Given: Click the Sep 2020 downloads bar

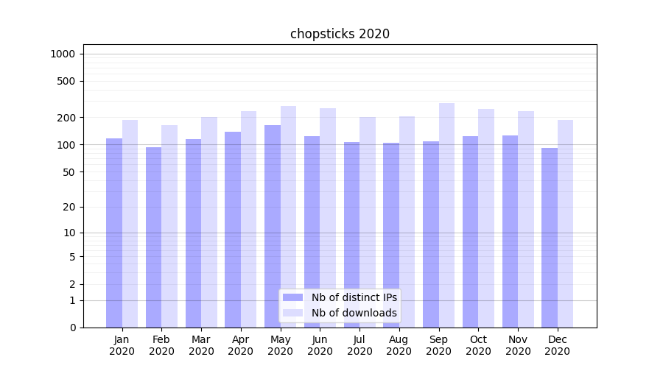Looking at the screenshot, I should point(446,215).
